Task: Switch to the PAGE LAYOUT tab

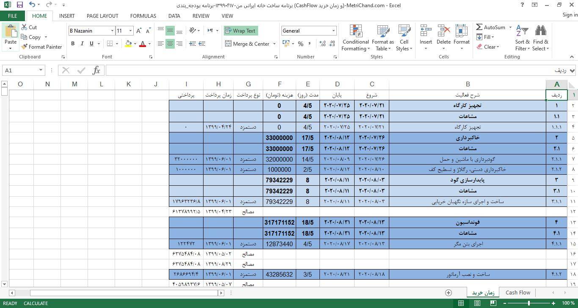Action: 102,16
